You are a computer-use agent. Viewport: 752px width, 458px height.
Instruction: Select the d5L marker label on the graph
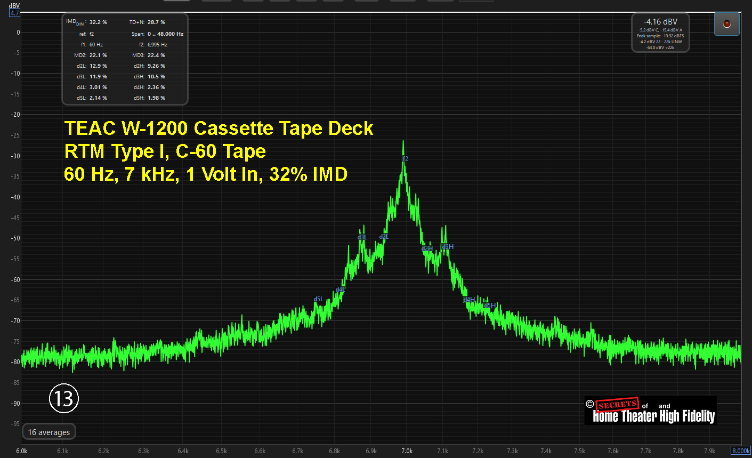318,299
